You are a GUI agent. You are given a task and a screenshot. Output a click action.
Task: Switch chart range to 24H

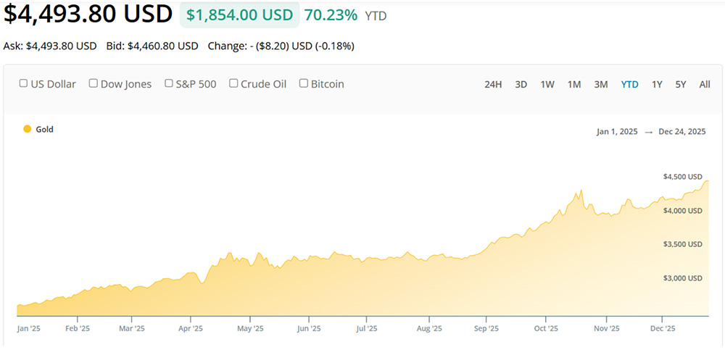click(x=493, y=84)
